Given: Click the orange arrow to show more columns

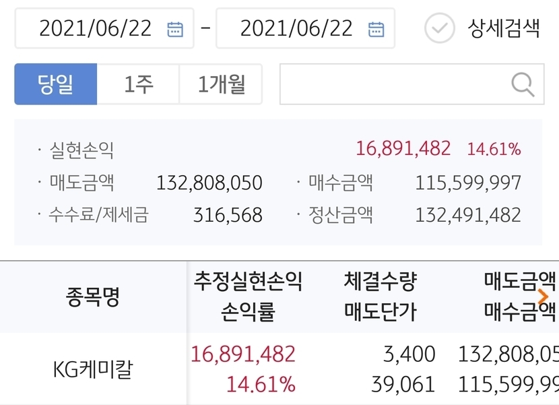Looking at the screenshot, I should pyautogui.click(x=544, y=297).
